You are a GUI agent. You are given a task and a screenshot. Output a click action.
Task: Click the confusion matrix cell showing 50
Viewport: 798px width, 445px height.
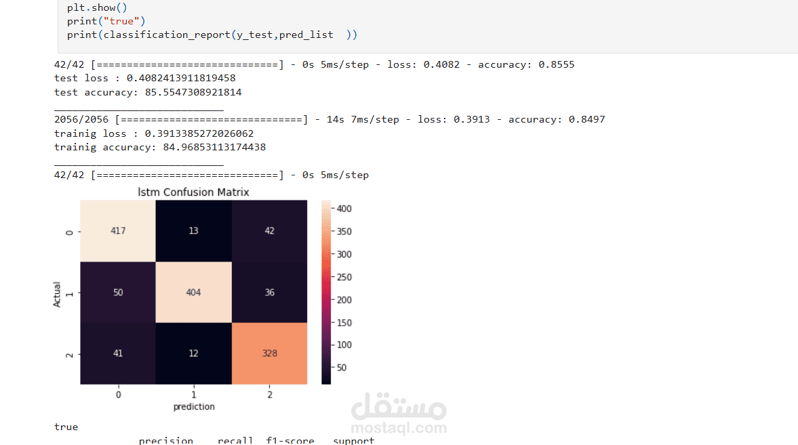(x=118, y=293)
